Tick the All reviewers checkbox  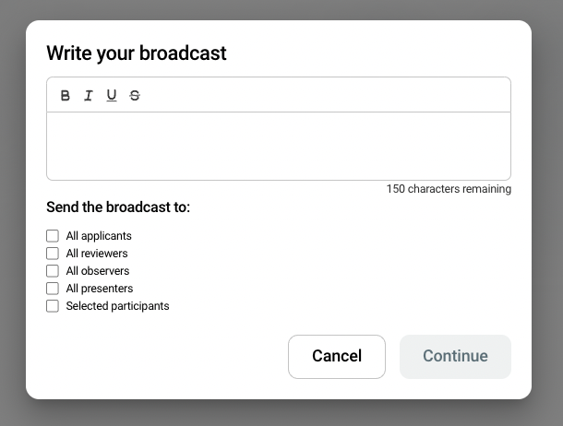(x=53, y=254)
